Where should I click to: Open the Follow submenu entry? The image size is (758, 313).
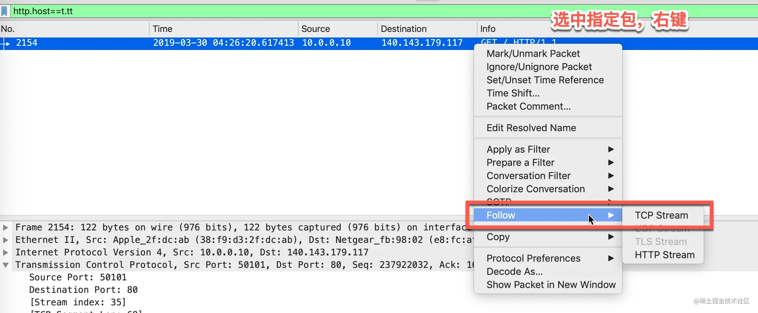548,215
